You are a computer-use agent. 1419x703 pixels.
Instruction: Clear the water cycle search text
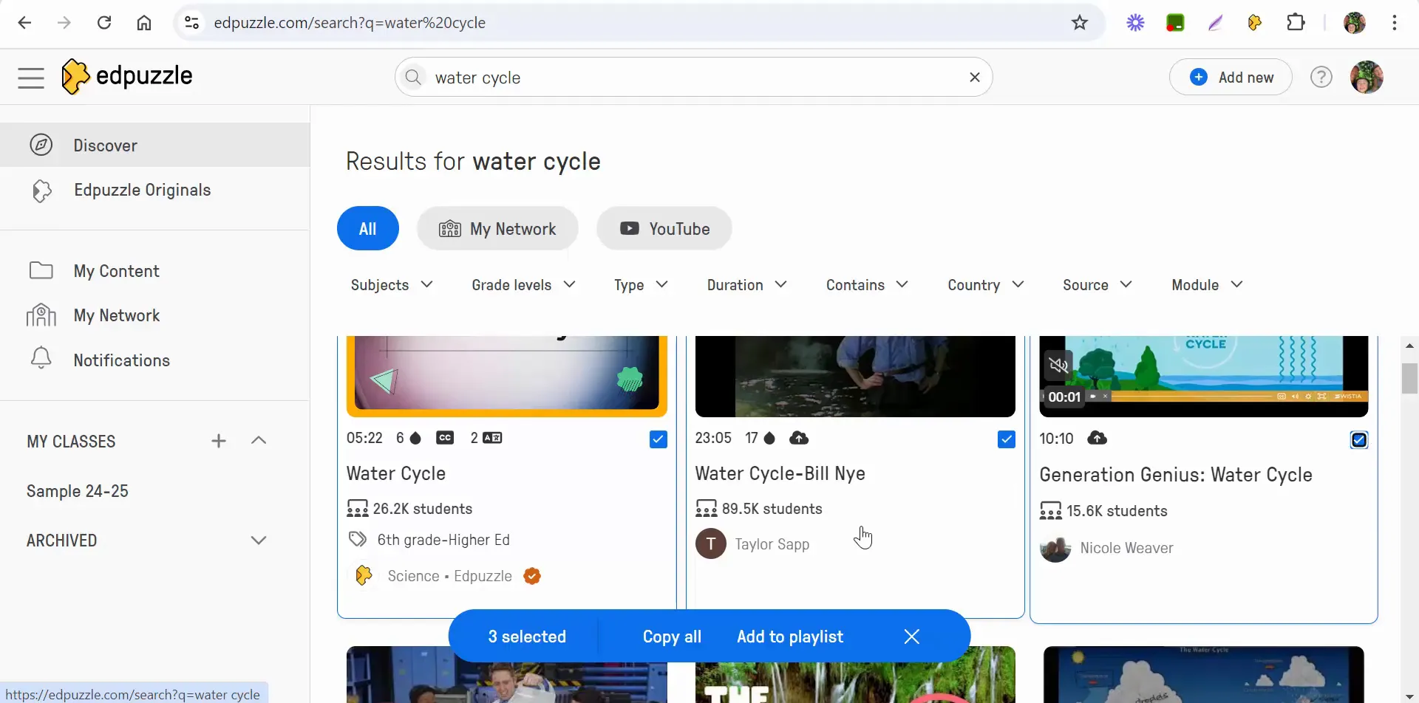pyautogui.click(x=975, y=78)
